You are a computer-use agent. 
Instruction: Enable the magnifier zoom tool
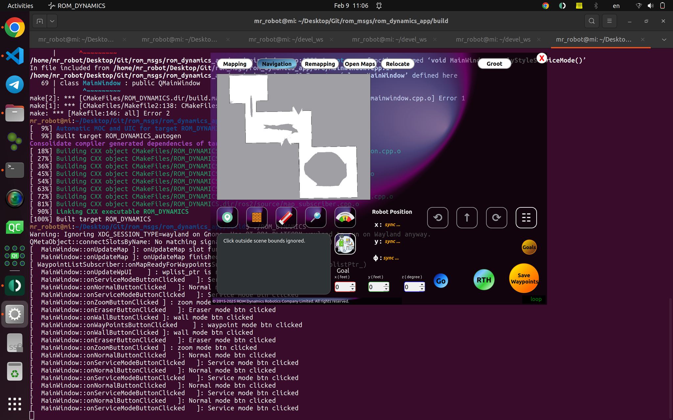coord(315,217)
